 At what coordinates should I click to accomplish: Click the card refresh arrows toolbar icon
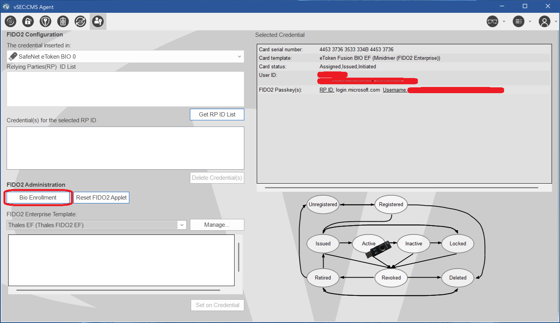pos(80,21)
